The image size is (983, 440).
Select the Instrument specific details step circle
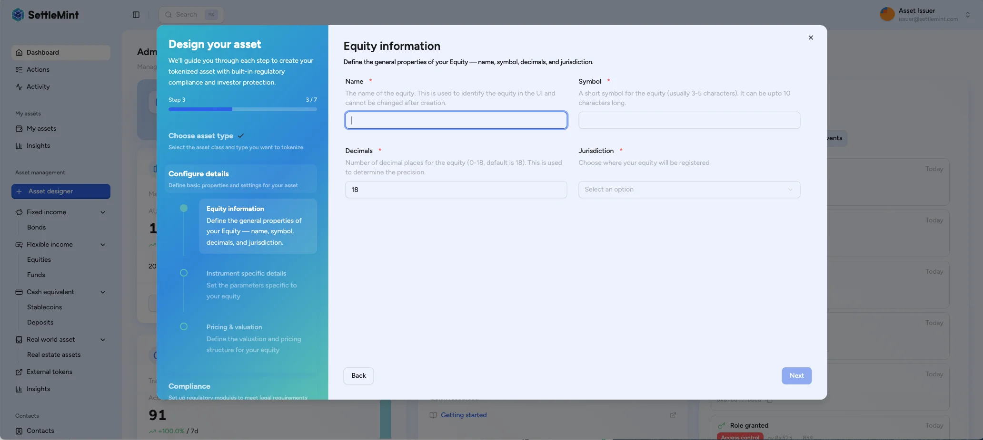point(184,273)
